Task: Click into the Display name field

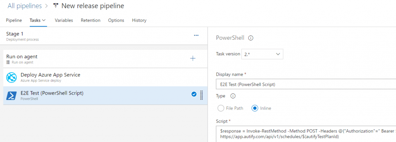Action: point(306,85)
